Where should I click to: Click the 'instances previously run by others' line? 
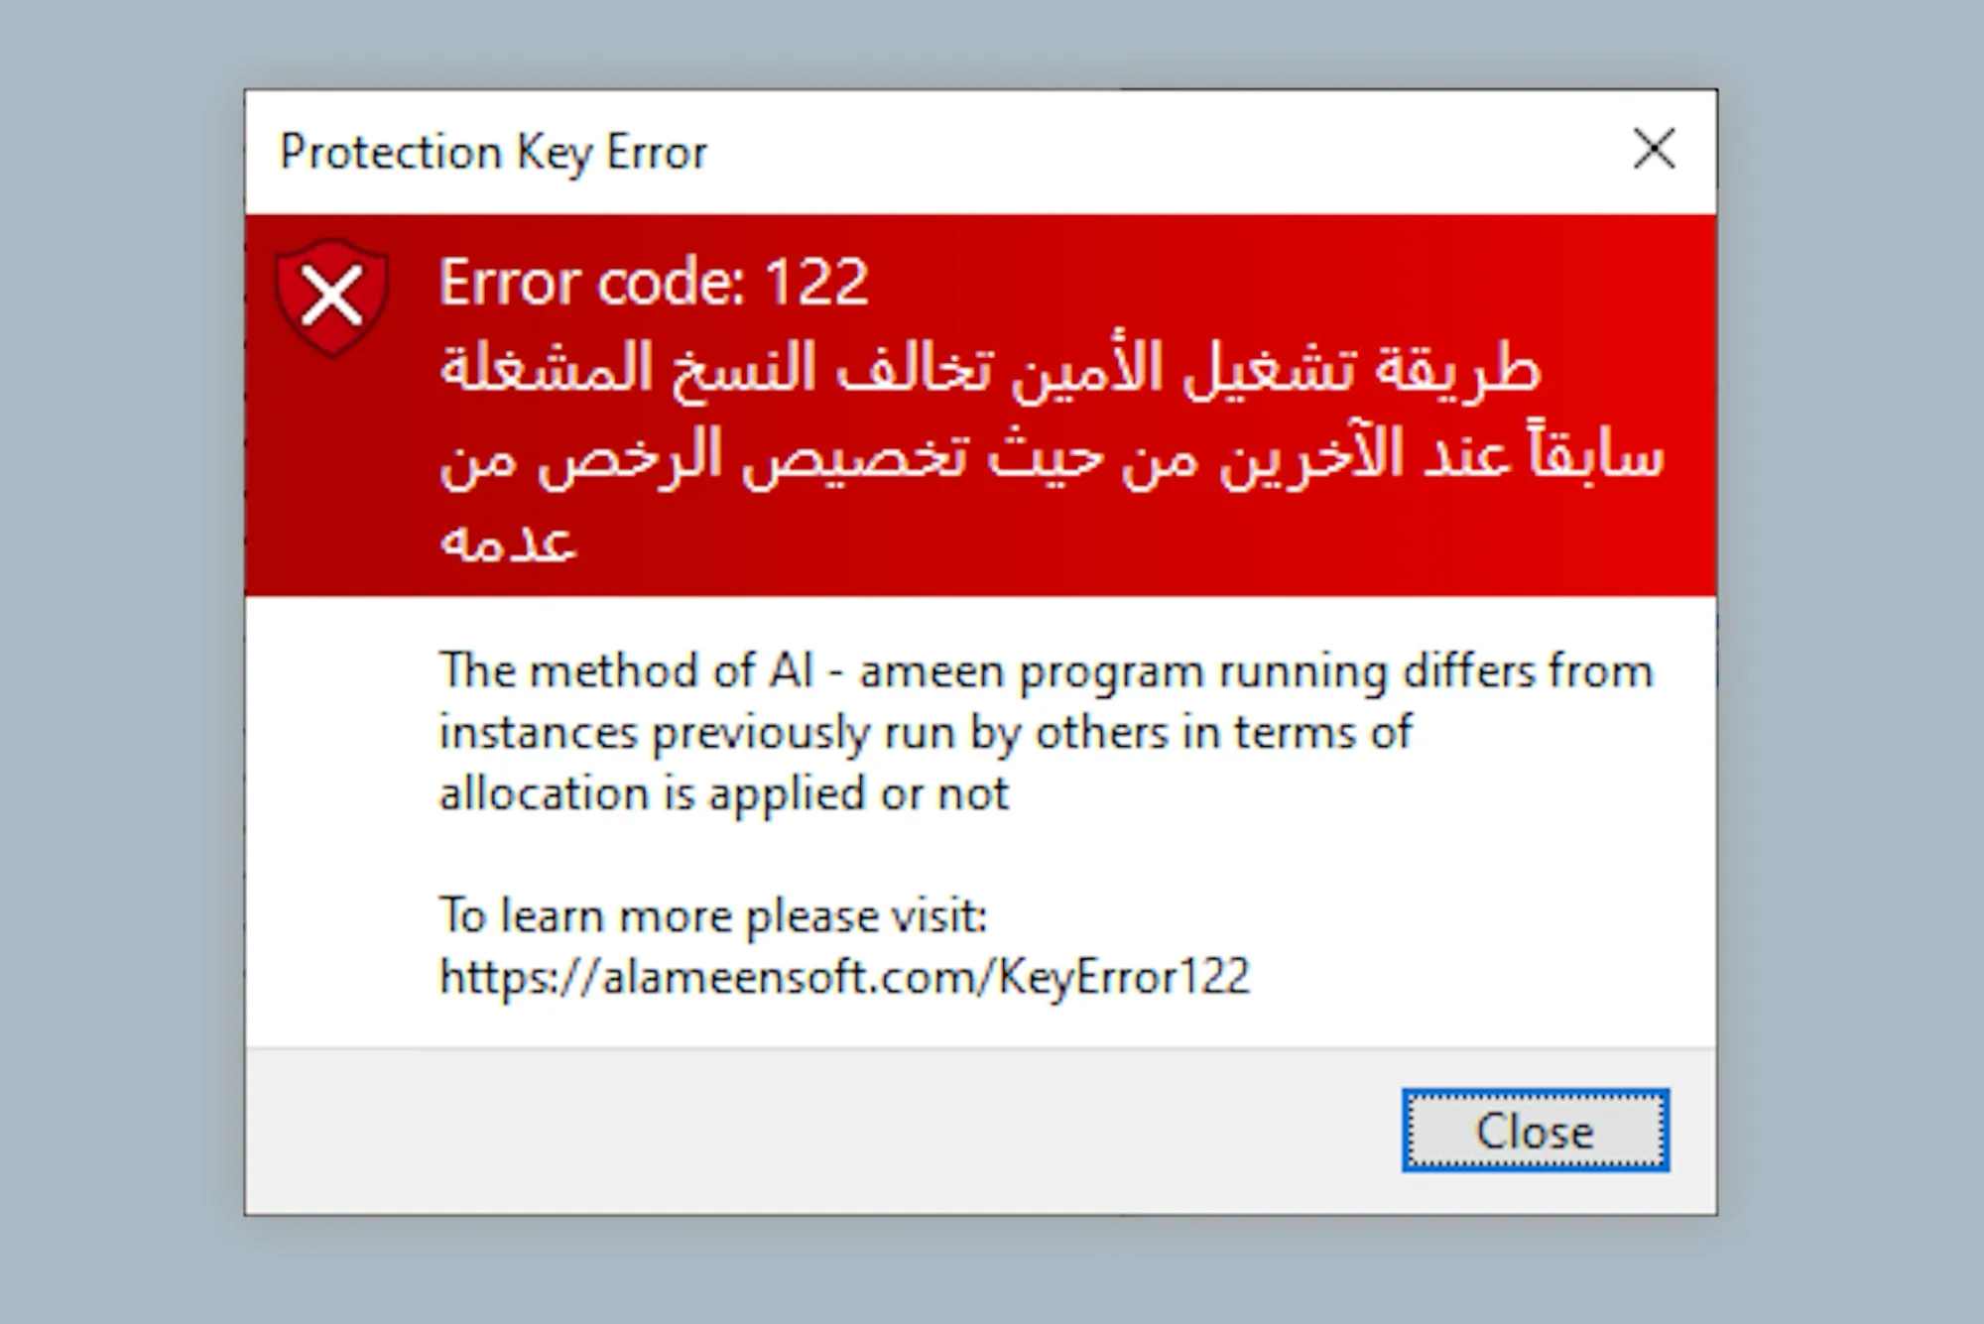(926, 734)
